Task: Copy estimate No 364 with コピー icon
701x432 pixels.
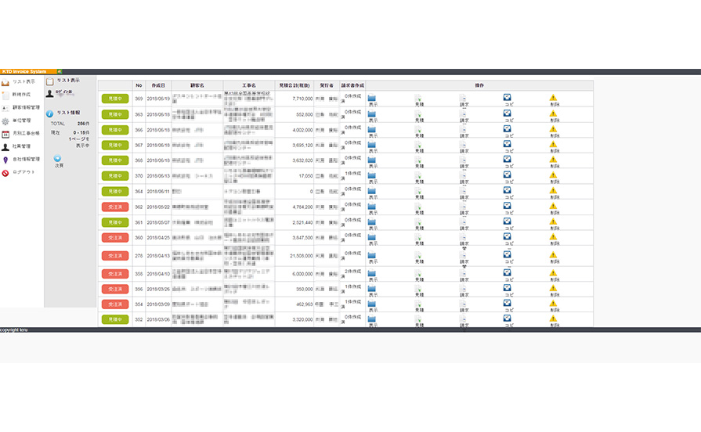Action: pyautogui.click(x=508, y=192)
